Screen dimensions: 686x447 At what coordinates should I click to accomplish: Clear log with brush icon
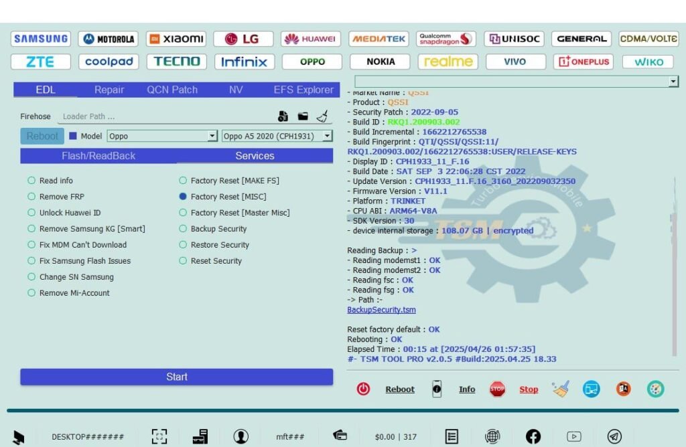[561, 389]
